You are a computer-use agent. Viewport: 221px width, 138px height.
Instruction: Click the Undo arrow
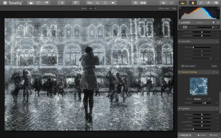[163, 3]
